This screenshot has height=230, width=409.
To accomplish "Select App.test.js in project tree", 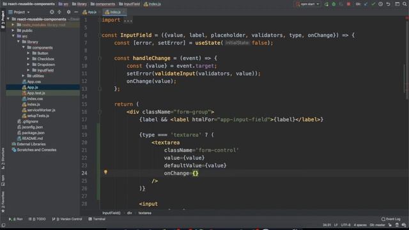I will [36, 93].
